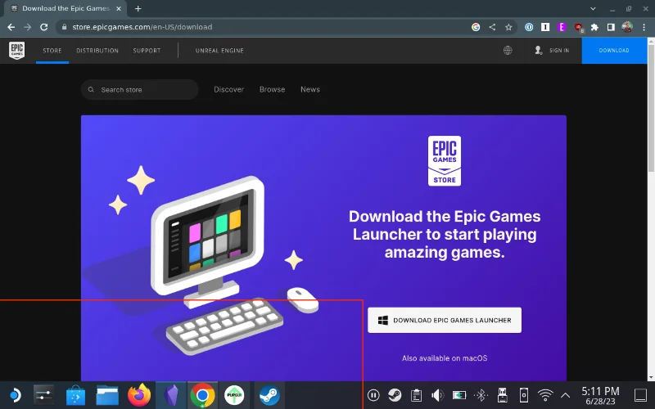
Task: Click the Search store field
Action: click(139, 90)
